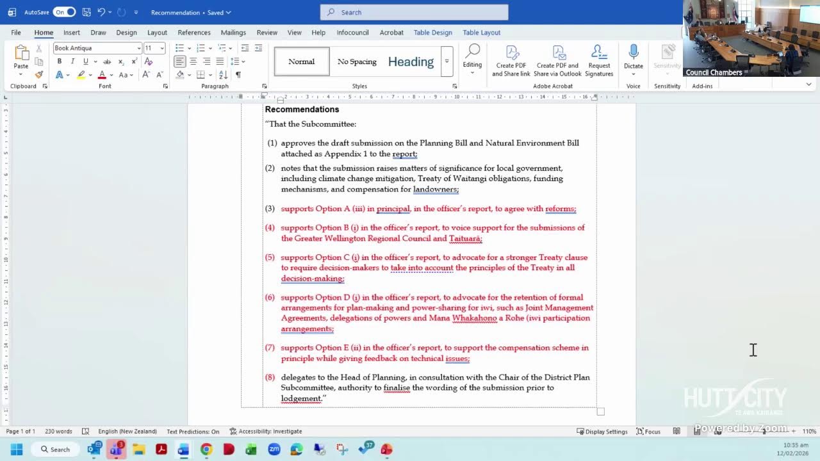
Task: Toggle Italic formatting
Action: tap(72, 61)
